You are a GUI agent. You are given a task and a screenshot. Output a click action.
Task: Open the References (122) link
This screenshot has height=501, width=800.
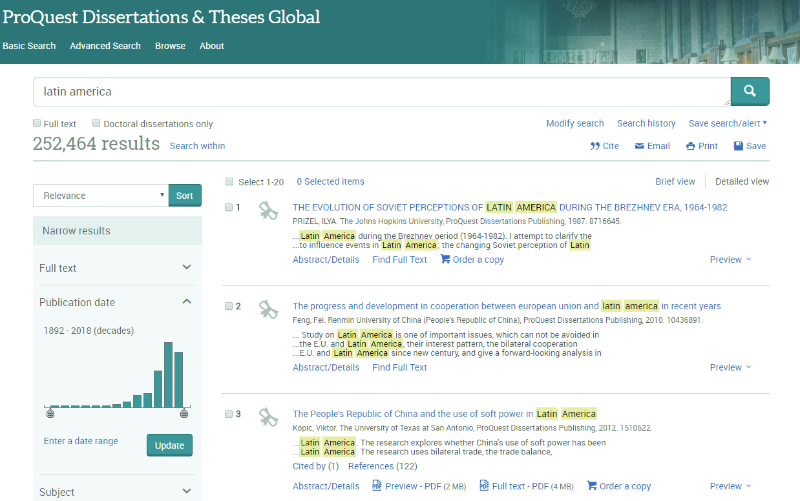pos(383,466)
